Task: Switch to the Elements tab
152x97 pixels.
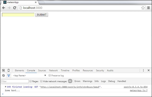Action: [20, 71]
